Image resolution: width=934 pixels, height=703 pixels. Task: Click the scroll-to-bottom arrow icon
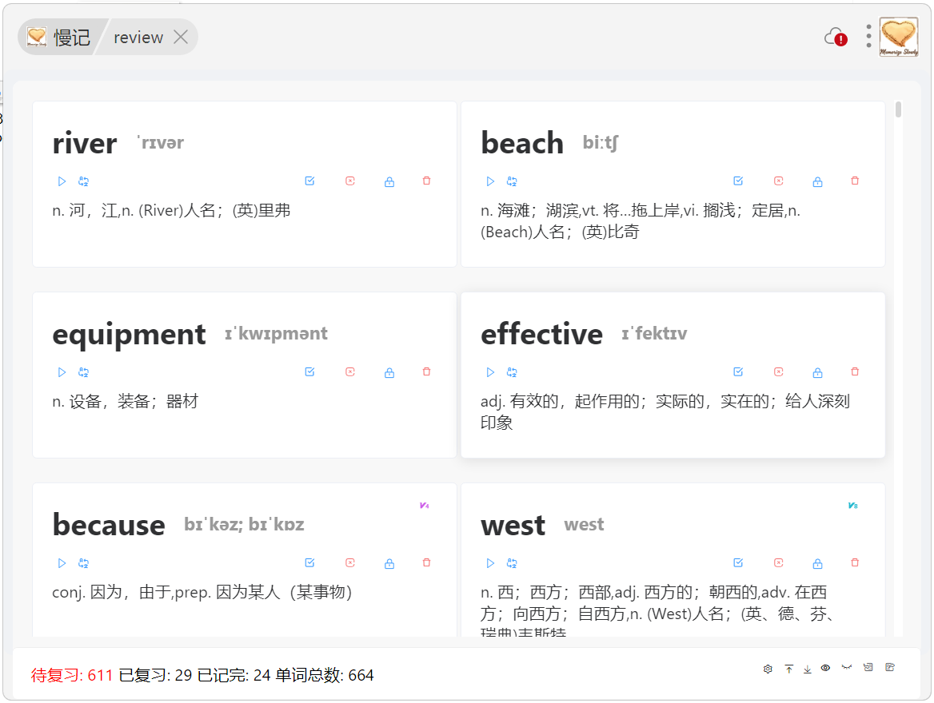[x=807, y=669]
